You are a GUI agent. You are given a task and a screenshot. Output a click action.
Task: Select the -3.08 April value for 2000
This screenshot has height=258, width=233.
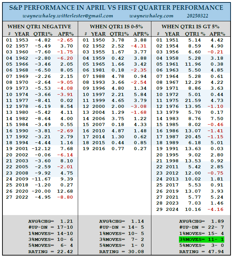coord(138,106)
